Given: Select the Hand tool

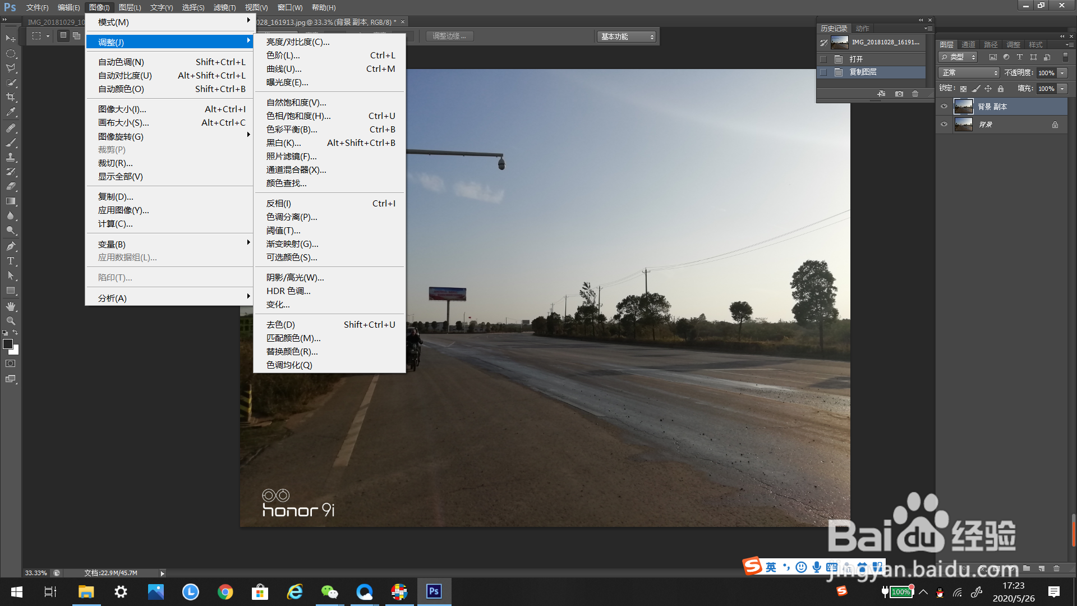Looking at the screenshot, I should tap(11, 306).
